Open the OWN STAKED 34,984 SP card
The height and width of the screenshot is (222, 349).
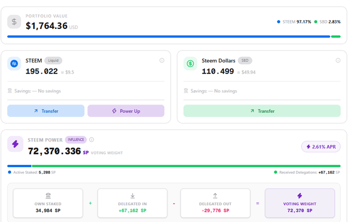(48, 203)
